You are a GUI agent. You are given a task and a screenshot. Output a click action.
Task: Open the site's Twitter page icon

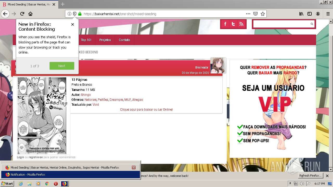tap(233, 24)
